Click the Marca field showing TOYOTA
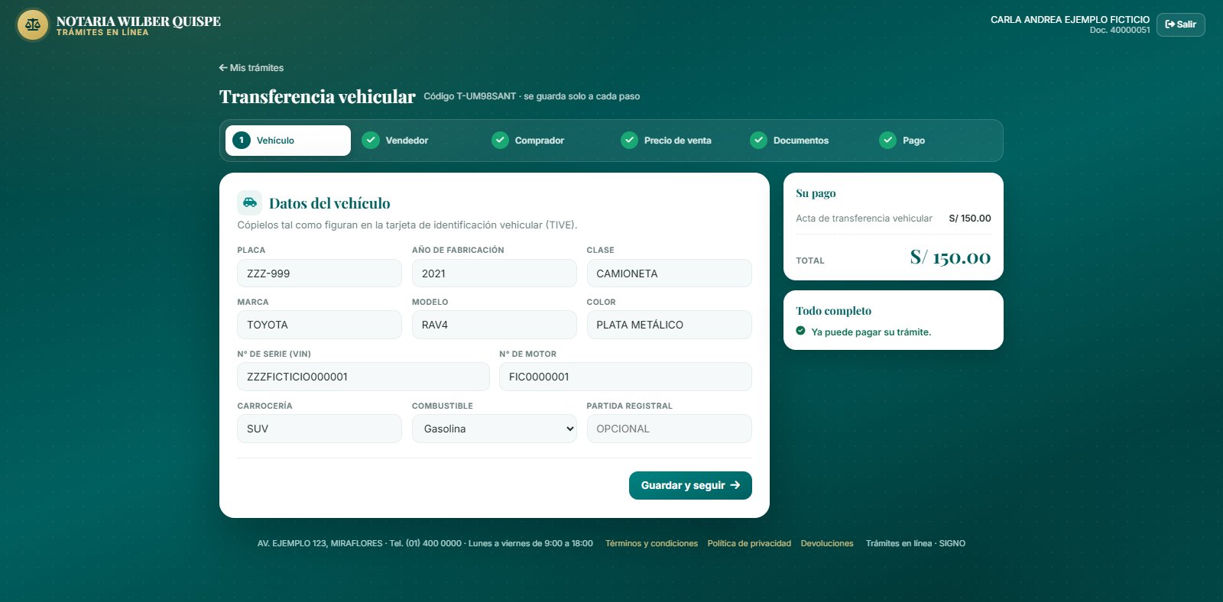Image resolution: width=1223 pixels, height=602 pixels. [320, 325]
